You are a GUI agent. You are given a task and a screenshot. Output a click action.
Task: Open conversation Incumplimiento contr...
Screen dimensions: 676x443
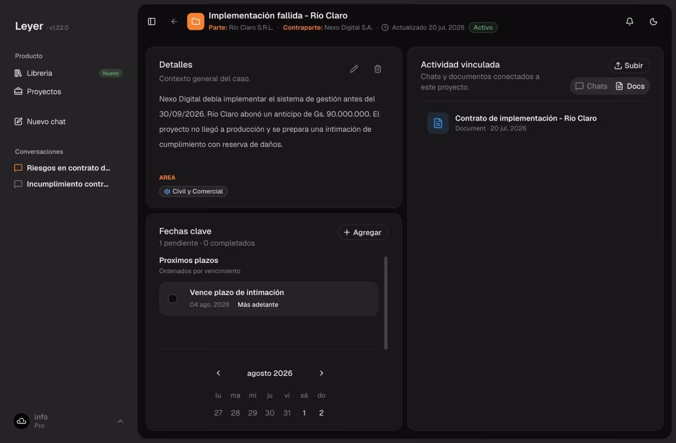point(68,184)
